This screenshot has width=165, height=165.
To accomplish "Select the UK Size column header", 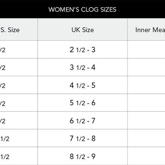I will coord(82,29).
